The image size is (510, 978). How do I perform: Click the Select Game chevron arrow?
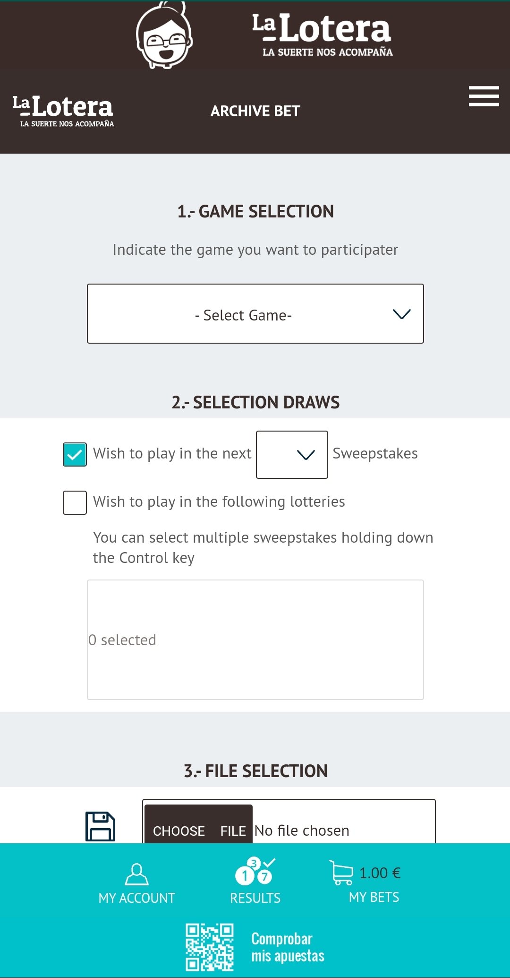tap(401, 314)
